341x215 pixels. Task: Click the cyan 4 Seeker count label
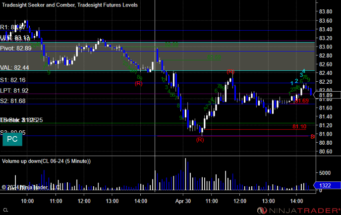point(304,71)
